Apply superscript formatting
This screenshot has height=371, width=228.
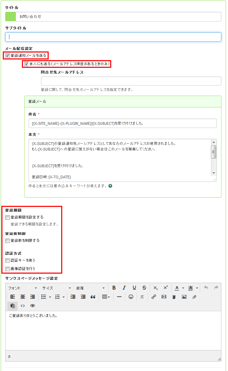(x=165, y=288)
